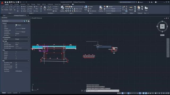
Task: Expand the Modify panel
Action: (x=31, y=13)
